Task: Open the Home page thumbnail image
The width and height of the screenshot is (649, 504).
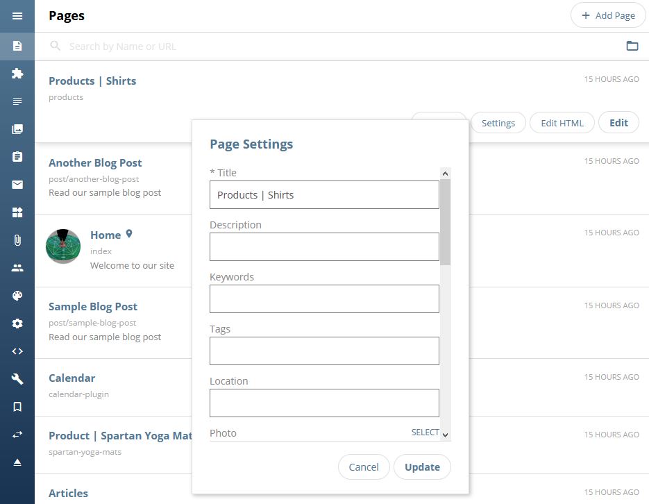Action: [x=63, y=246]
